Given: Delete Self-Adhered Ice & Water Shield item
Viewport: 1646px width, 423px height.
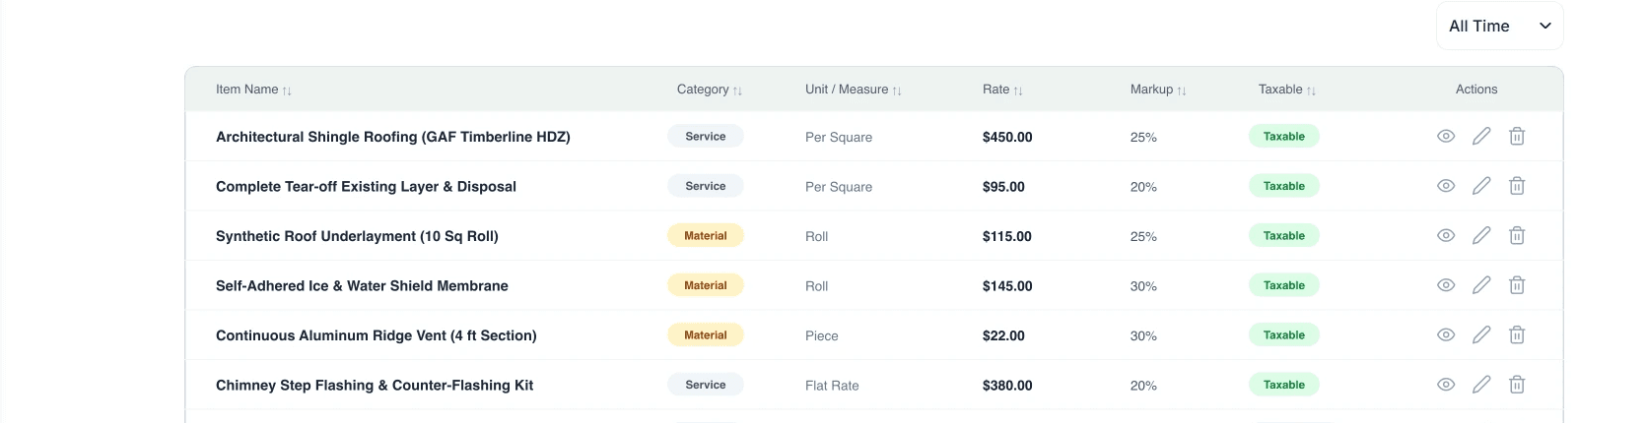Looking at the screenshot, I should 1517,285.
